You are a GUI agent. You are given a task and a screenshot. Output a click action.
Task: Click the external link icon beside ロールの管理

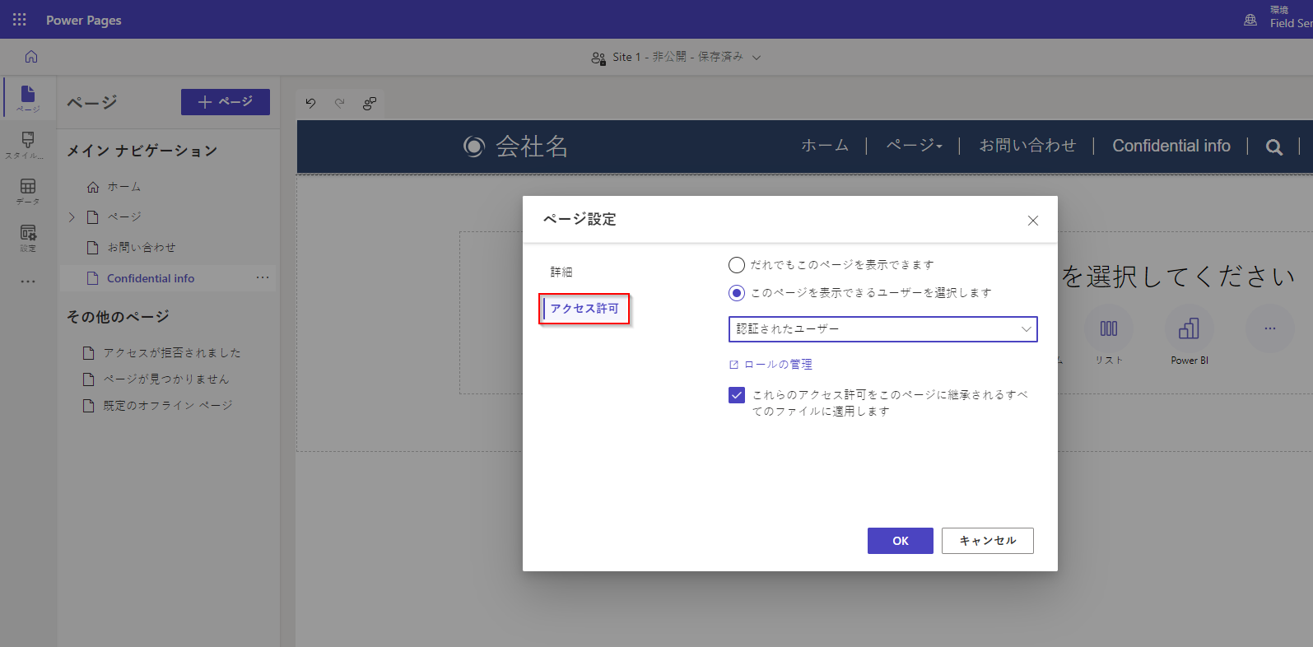tap(733, 365)
